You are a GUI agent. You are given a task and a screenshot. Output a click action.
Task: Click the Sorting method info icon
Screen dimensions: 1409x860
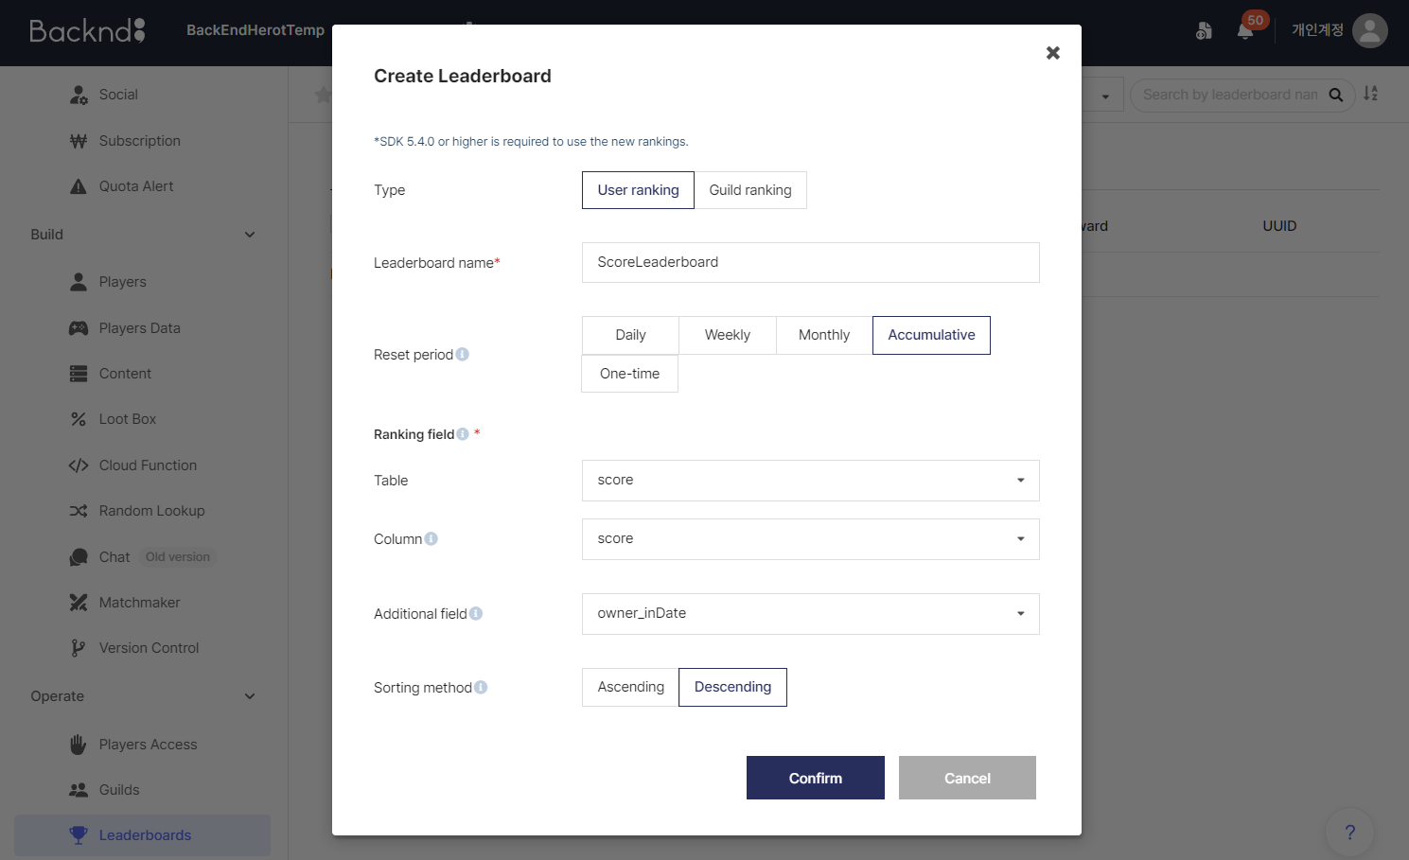[x=481, y=688]
